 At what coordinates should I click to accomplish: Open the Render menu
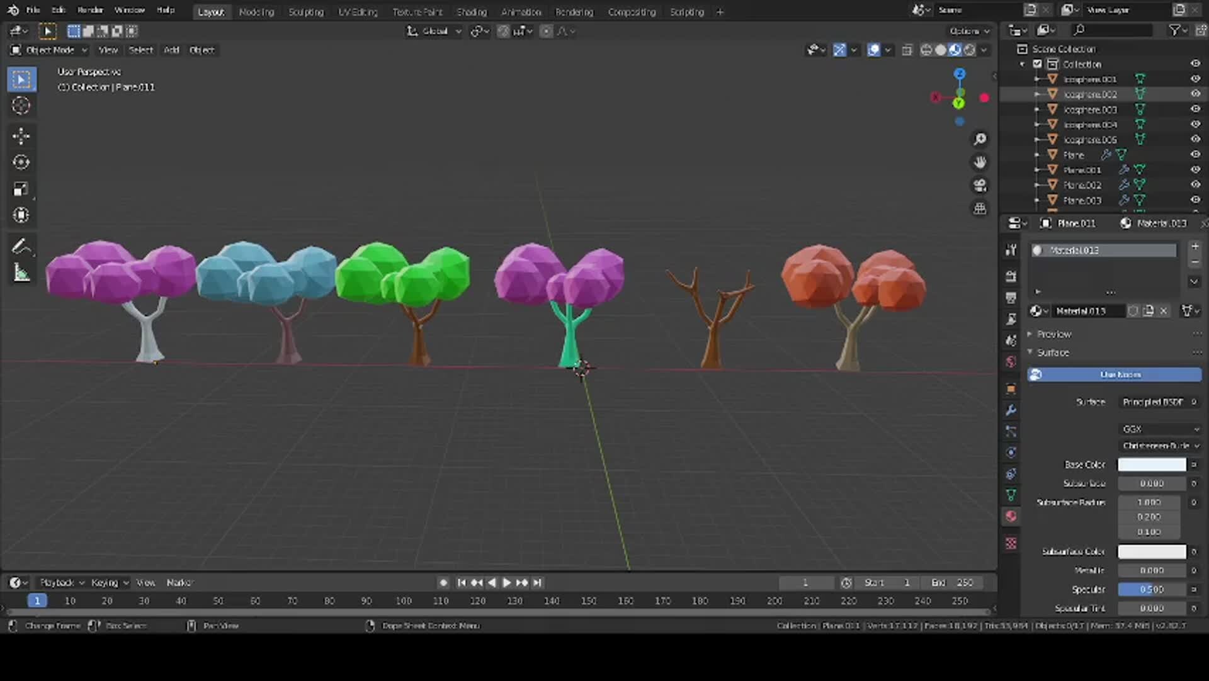pyautogui.click(x=90, y=10)
